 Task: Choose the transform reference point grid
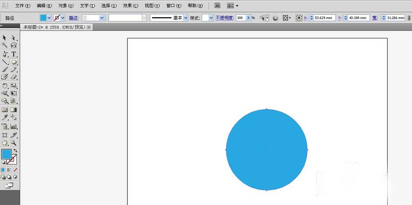coord(299,18)
